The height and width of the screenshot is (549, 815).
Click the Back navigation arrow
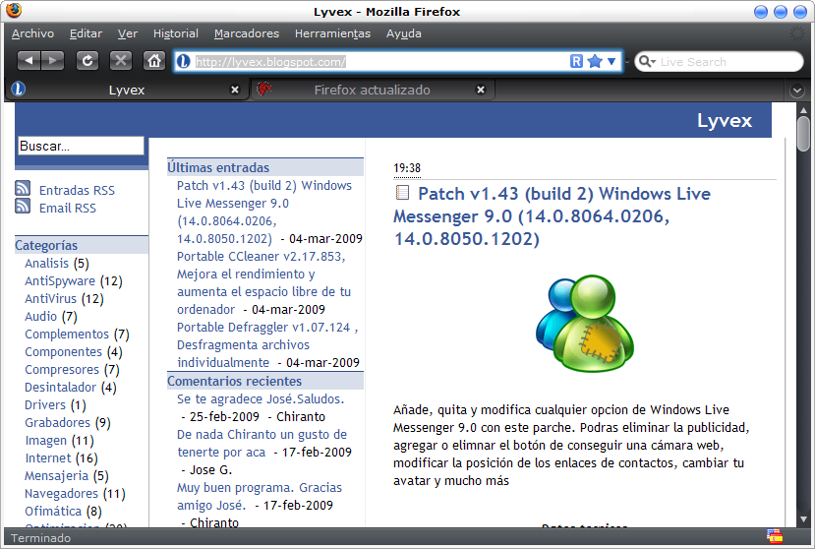click(x=29, y=61)
